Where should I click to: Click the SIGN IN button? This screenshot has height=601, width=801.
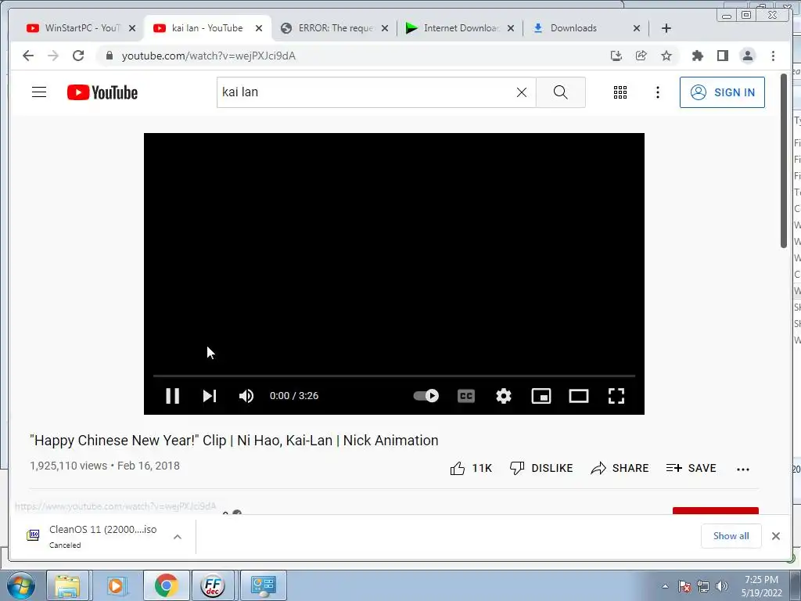[x=722, y=92]
